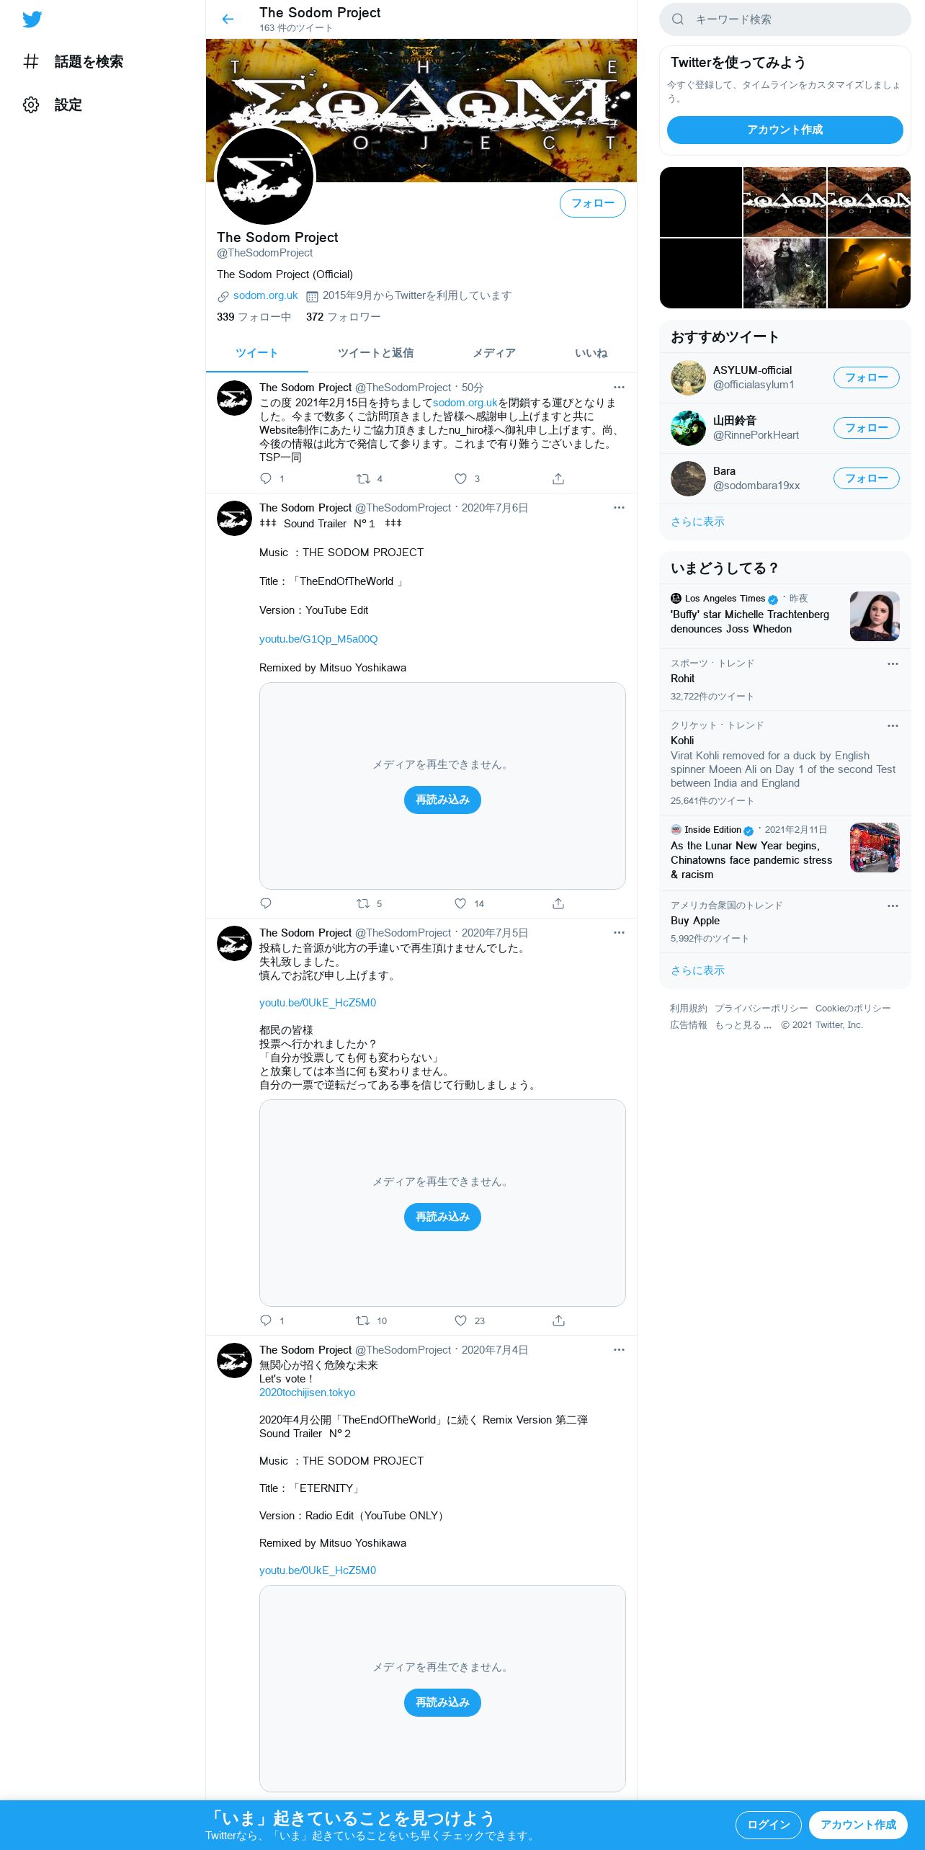Open the sodom.org.uk profile link

pos(265,295)
